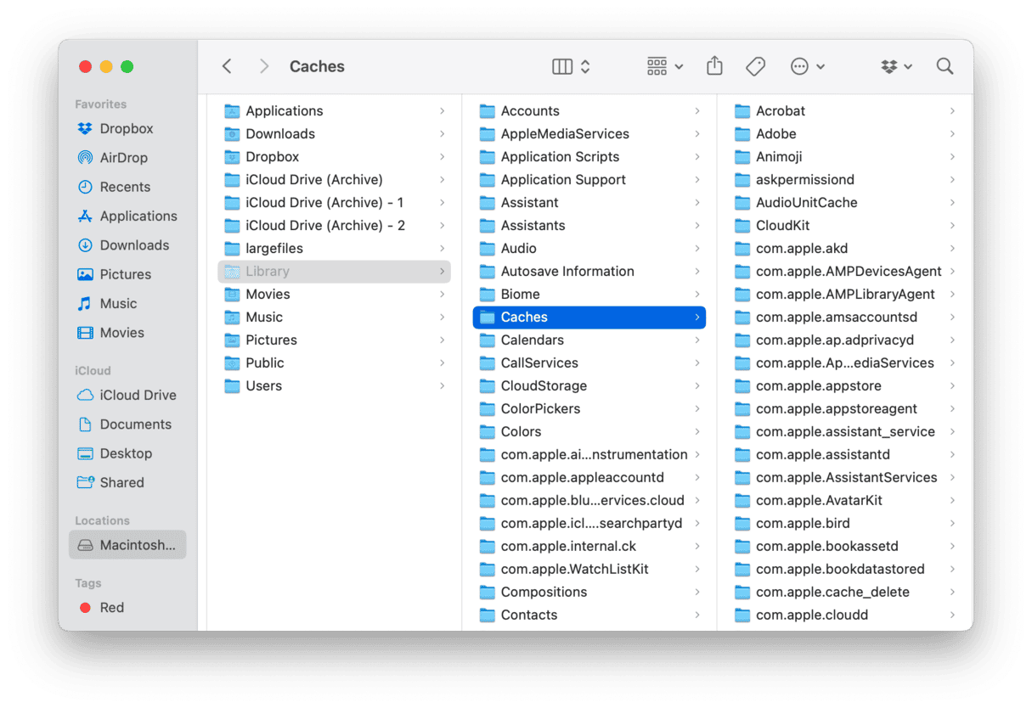Open the Calendars folder
Screen dimensions: 1032x708
[x=589, y=340]
